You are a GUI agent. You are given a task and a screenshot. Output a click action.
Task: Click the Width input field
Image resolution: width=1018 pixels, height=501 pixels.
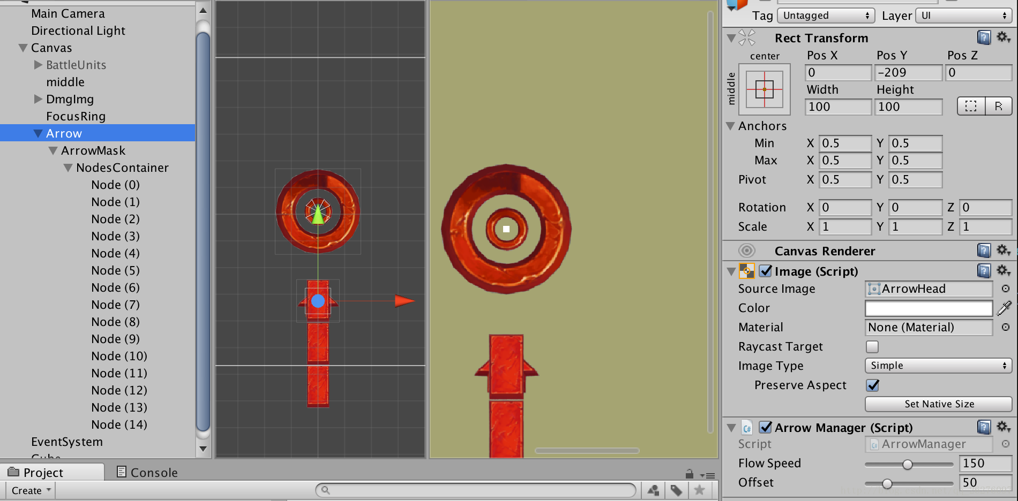839,107
